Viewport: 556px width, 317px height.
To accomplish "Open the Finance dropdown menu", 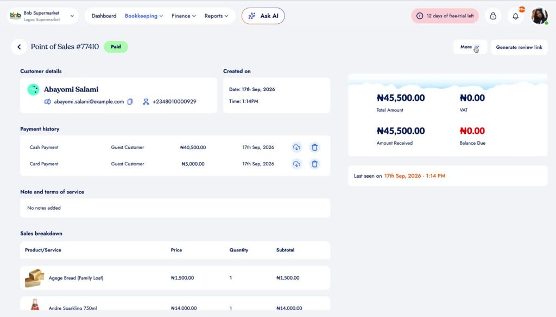I will coord(184,16).
